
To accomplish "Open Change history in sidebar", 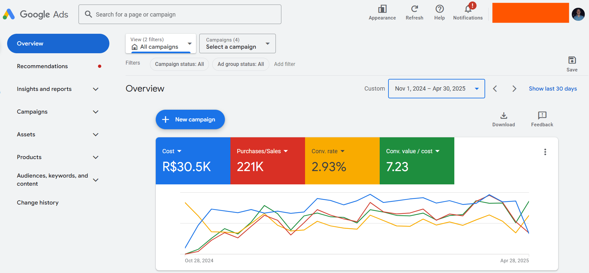I will pos(38,203).
